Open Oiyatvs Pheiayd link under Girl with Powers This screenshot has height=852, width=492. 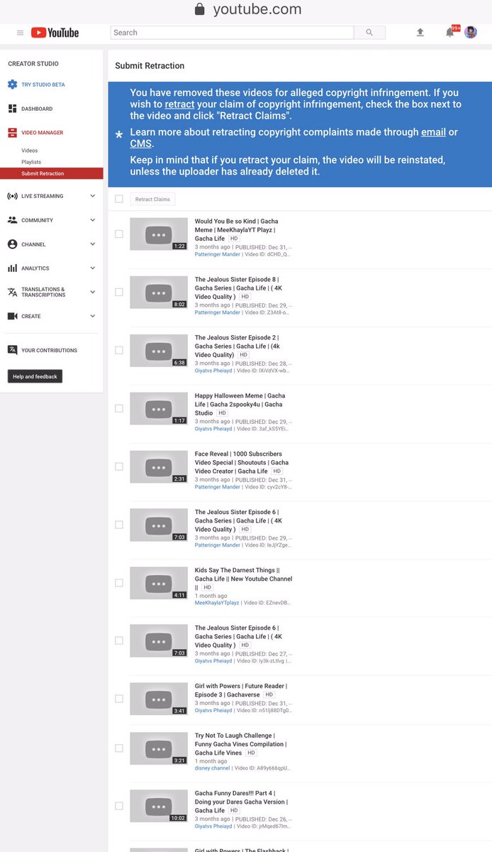pos(213,710)
